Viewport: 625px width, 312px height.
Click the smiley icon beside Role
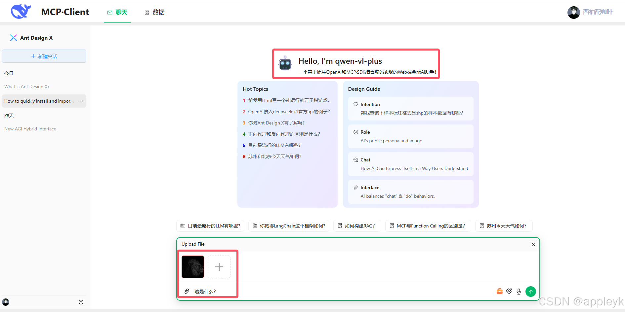pyautogui.click(x=356, y=132)
